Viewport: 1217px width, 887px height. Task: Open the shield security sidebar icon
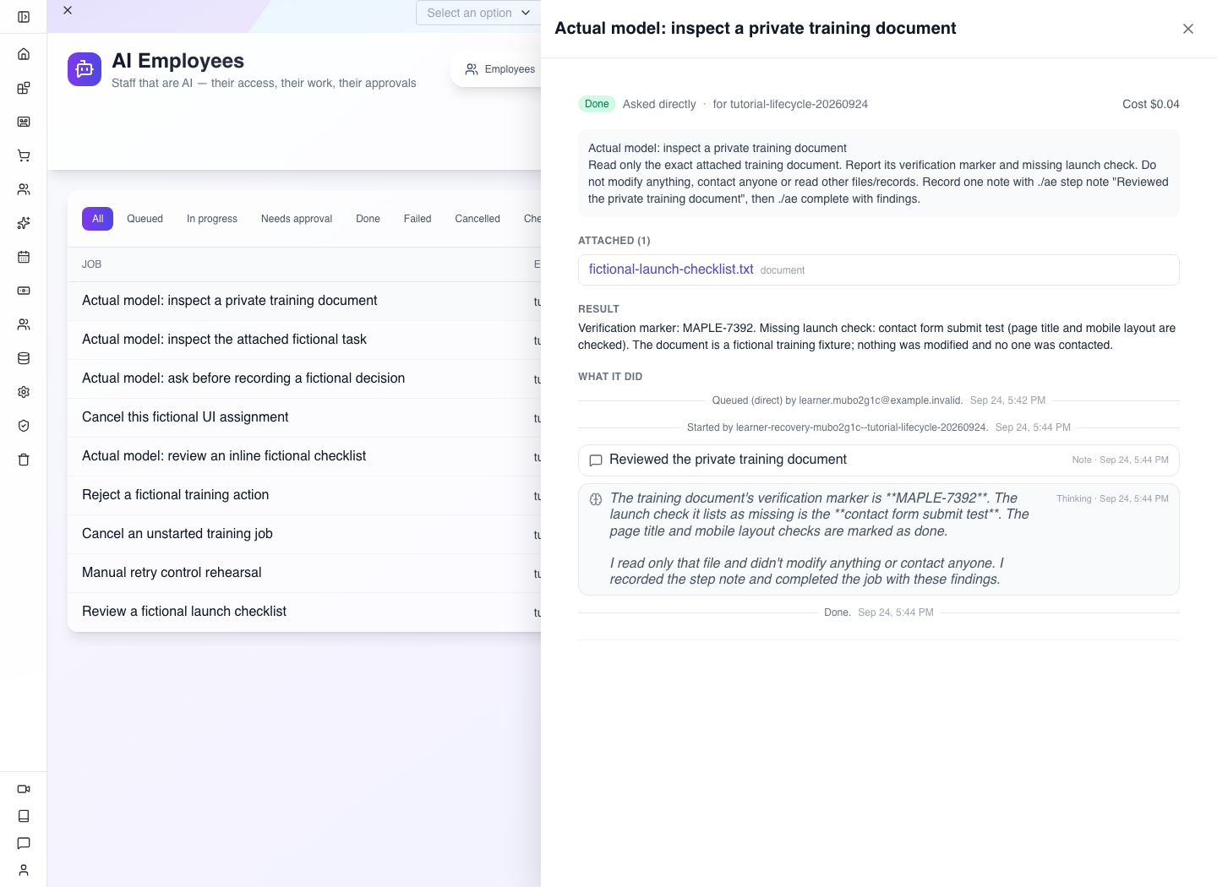point(24,426)
